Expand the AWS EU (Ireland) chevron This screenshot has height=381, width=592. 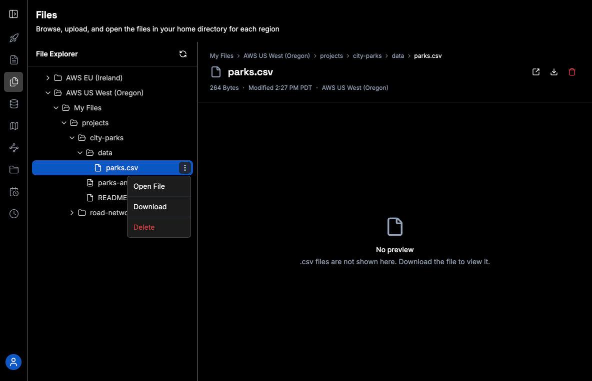click(48, 78)
